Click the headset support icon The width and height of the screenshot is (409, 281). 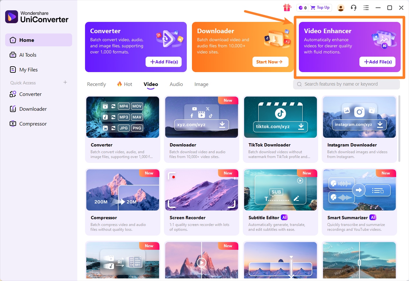(353, 7)
